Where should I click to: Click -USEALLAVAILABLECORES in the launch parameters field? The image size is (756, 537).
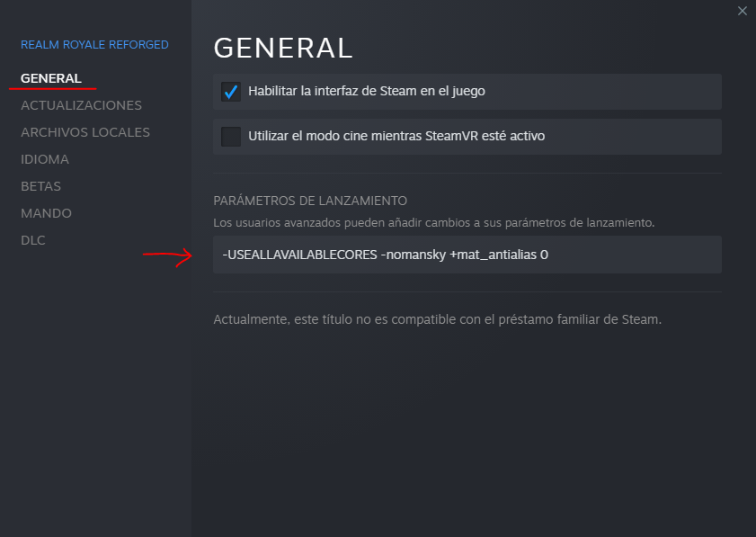(298, 255)
